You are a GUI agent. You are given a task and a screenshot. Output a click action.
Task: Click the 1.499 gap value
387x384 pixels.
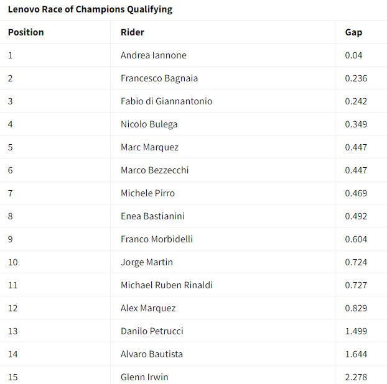(356, 331)
